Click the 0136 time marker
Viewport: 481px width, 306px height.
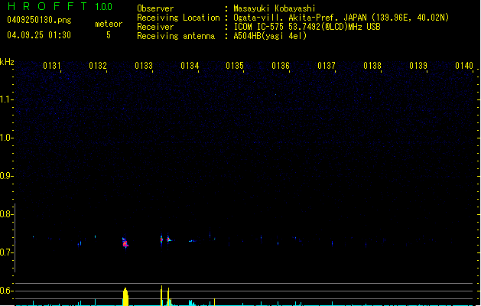pyautogui.click(x=281, y=66)
